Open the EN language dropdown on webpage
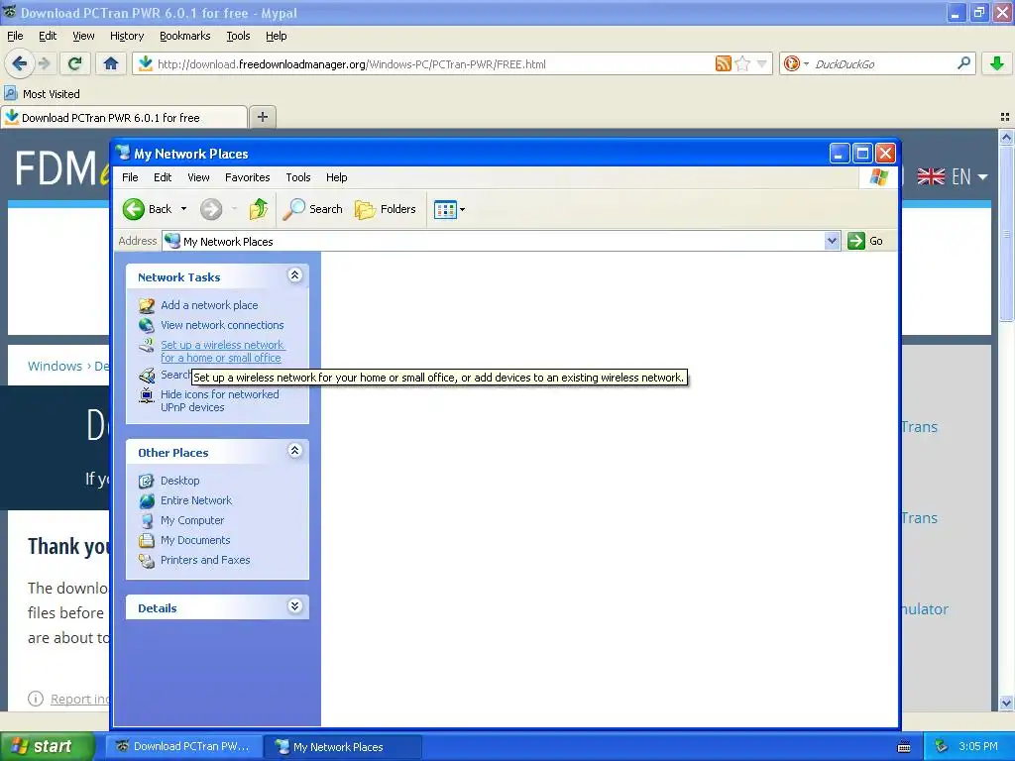The width and height of the screenshot is (1015, 761). click(953, 176)
